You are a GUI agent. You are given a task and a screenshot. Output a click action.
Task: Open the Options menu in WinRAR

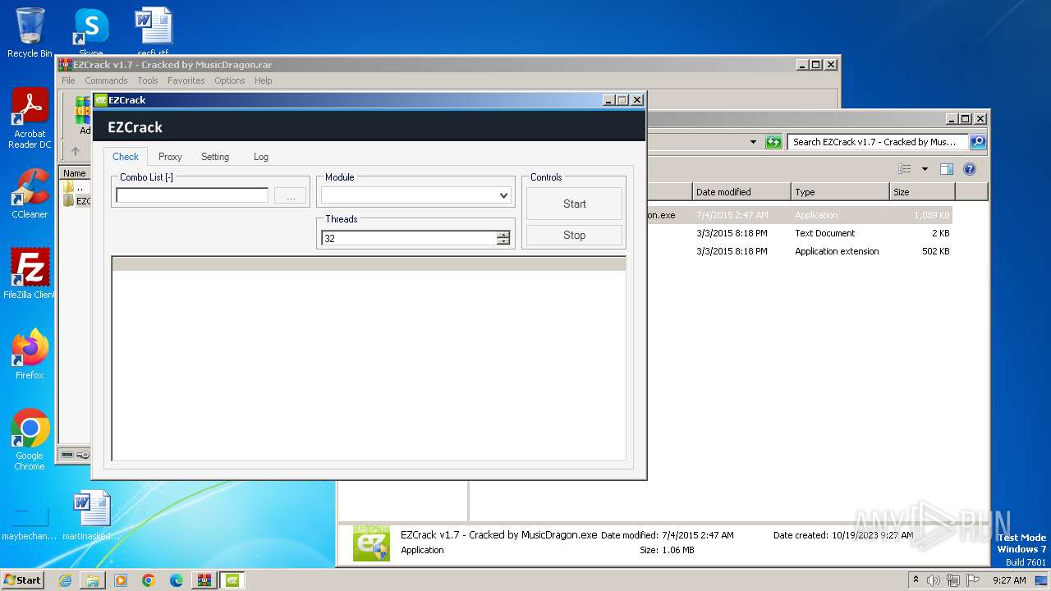230,80
